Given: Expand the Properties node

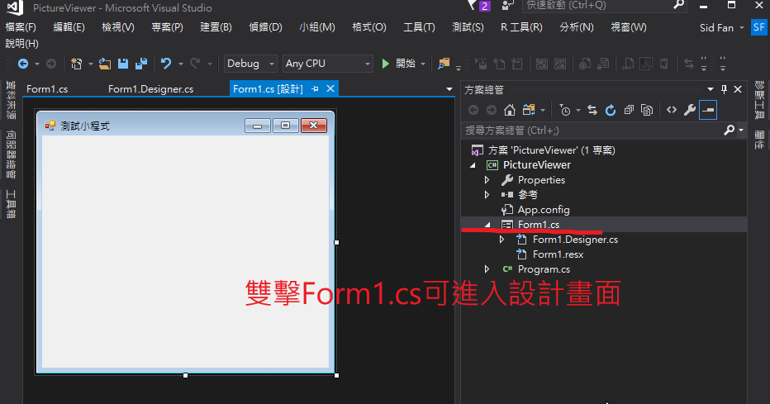Looking at the screenshot, I should (487, 180).
